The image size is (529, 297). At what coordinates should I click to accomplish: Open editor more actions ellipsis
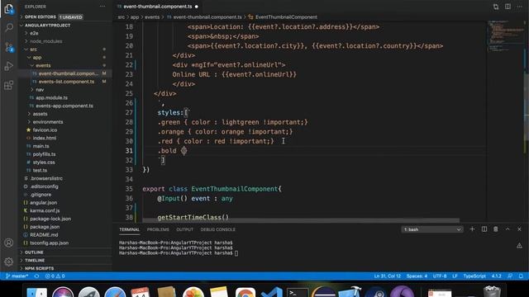[x=520, y=7]
